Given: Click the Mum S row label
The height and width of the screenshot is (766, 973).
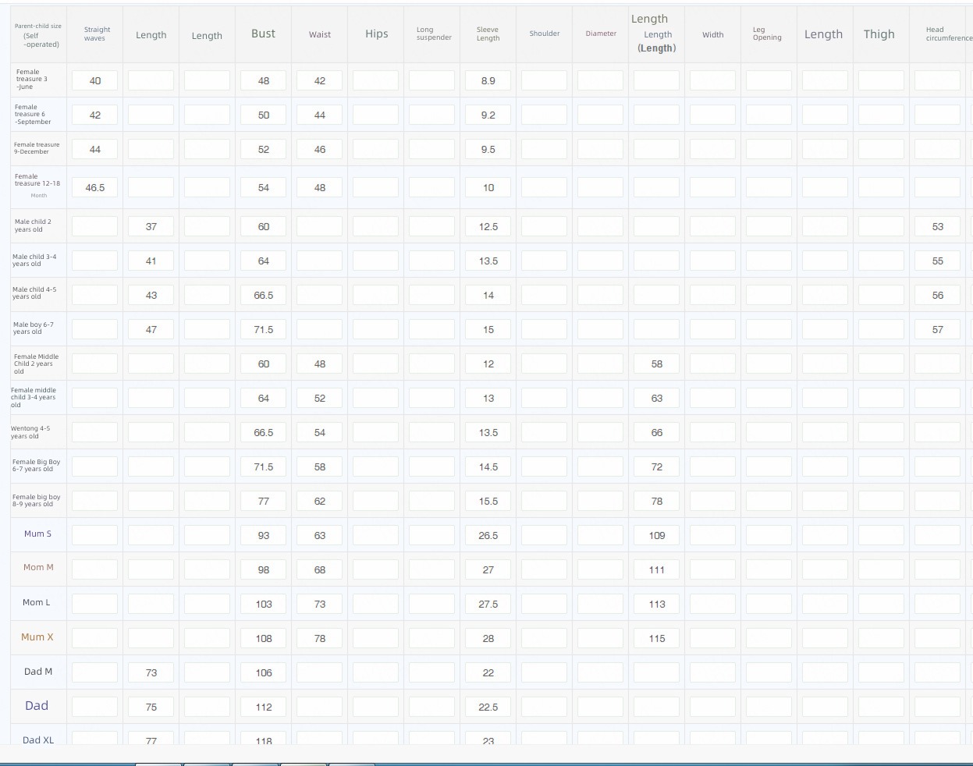Looking at the screenshot, I should [37, 534].
